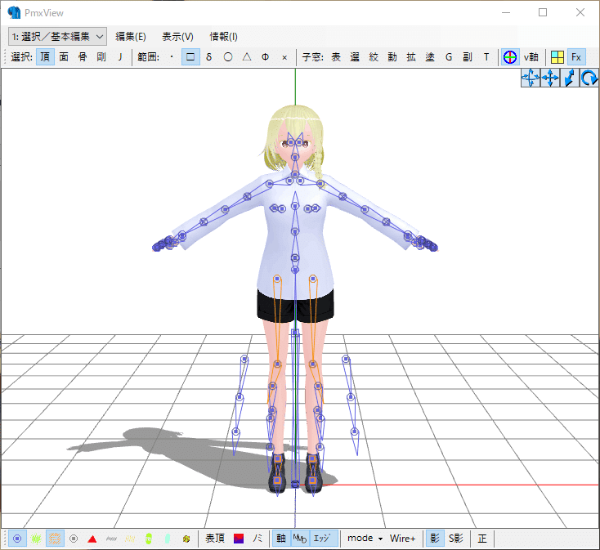Click the 正 button in bottom toolbar

(x=482, y=539)
